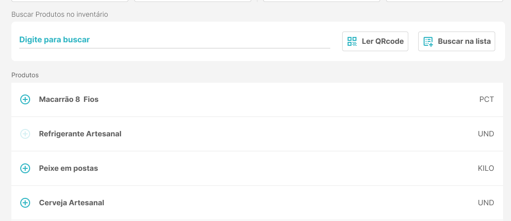The width and height of the screenshot is (511, 221).
Task: Select the Refrigerante Artesanal product name
Action: click(x=80, y=134)
